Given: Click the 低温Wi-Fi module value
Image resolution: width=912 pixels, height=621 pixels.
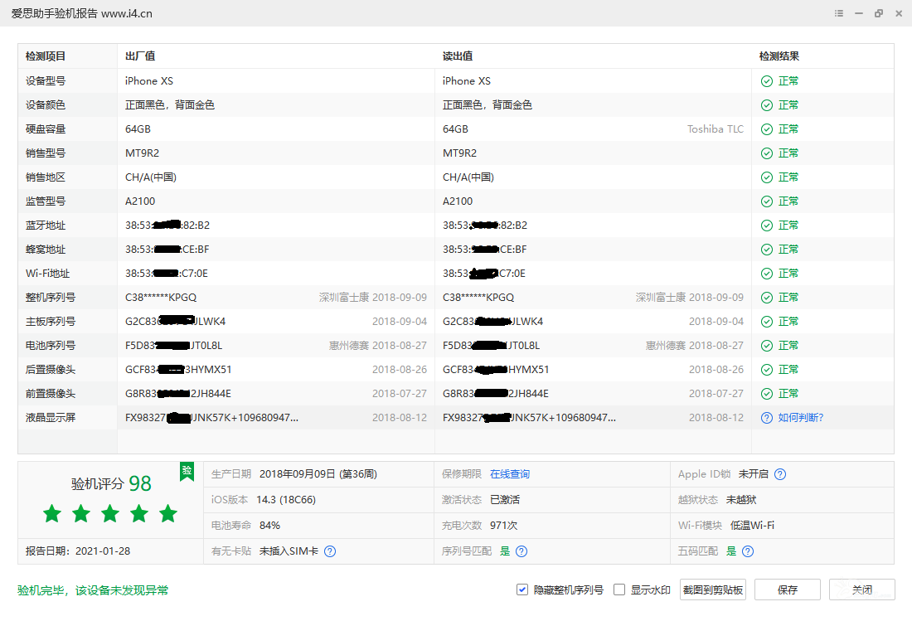Looking at the screenshot, I should click(752, 526).
